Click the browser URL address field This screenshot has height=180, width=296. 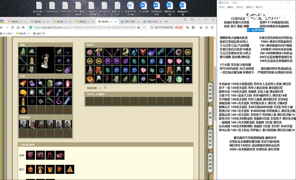(85, 27)
